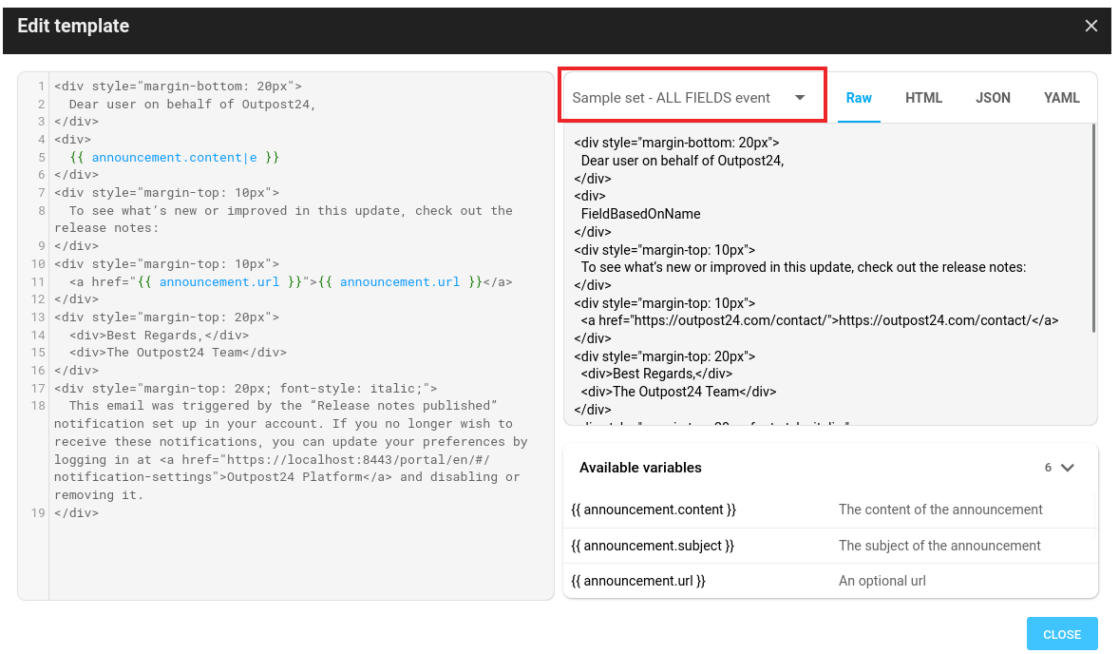This screenshot has width=1119, height=654.
Task: Switch to the JSON tab
Action: (x=993, y=98)
